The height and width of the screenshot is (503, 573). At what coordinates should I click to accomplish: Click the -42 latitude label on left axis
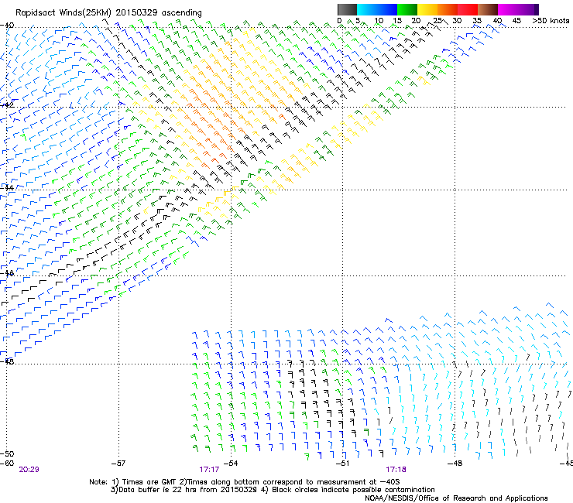click(x=7, y=105)
